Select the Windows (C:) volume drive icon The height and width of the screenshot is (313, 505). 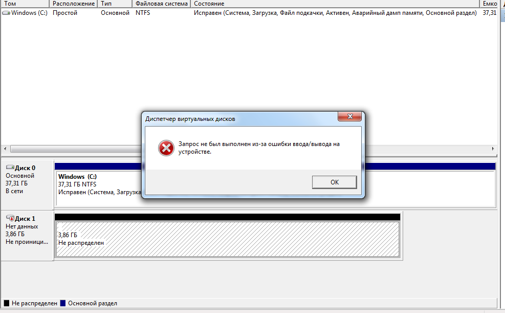[6, 13]
